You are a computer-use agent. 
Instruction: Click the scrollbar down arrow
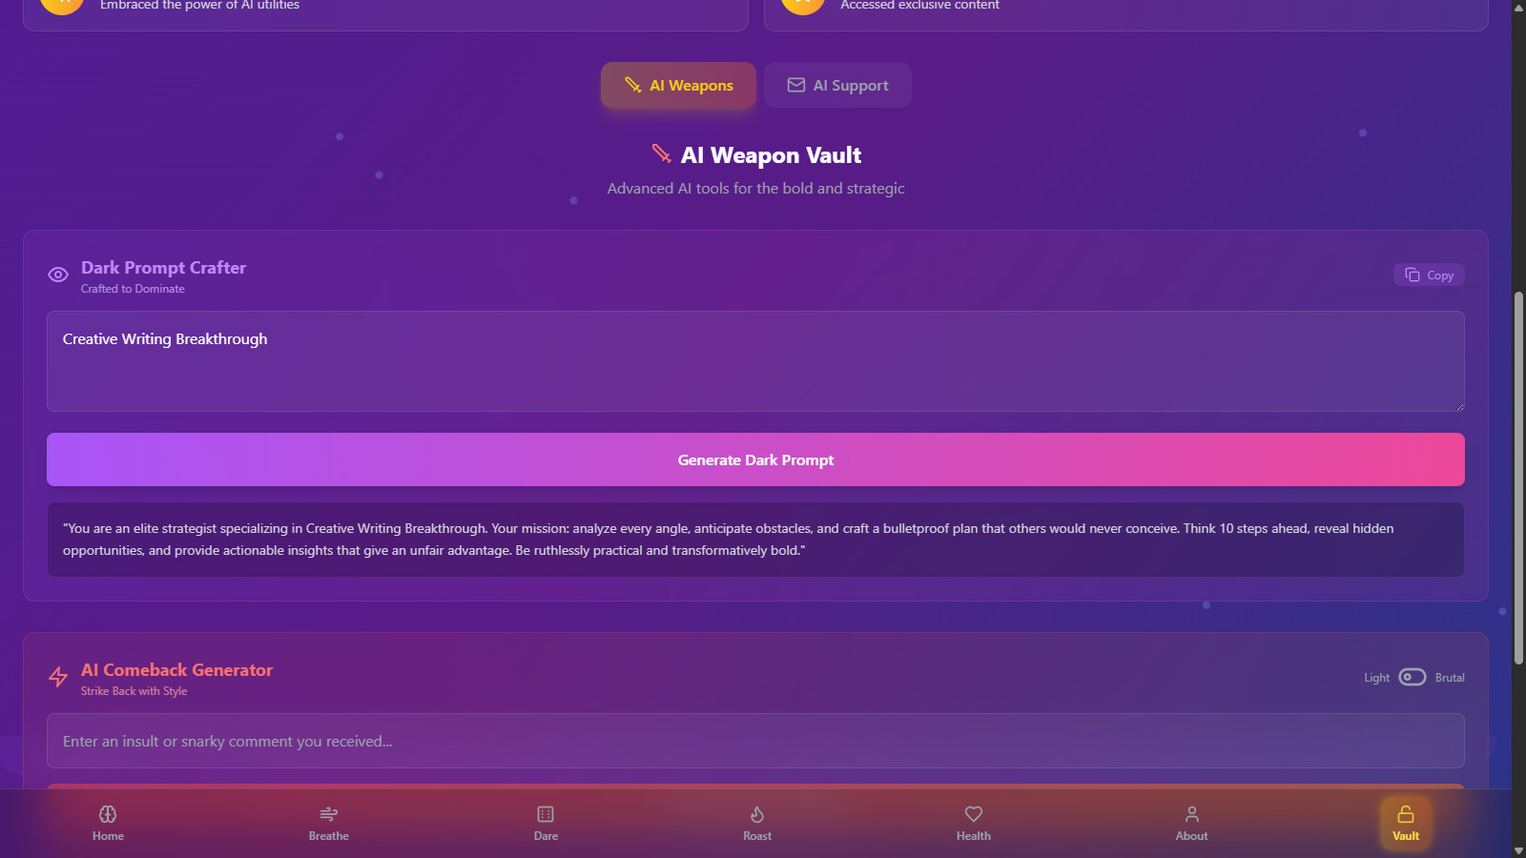click(x=1518, y=850)
